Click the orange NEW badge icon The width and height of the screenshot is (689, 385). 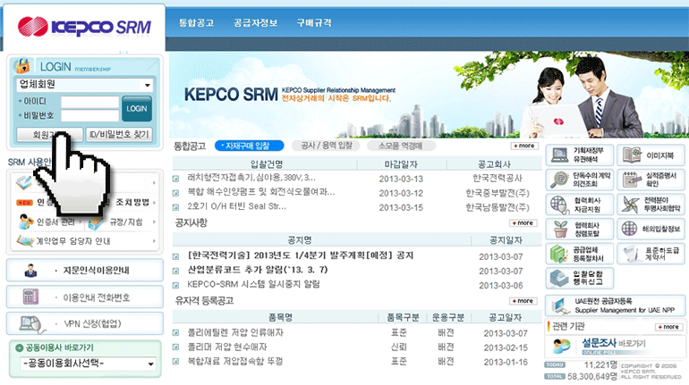click(25, 203)
